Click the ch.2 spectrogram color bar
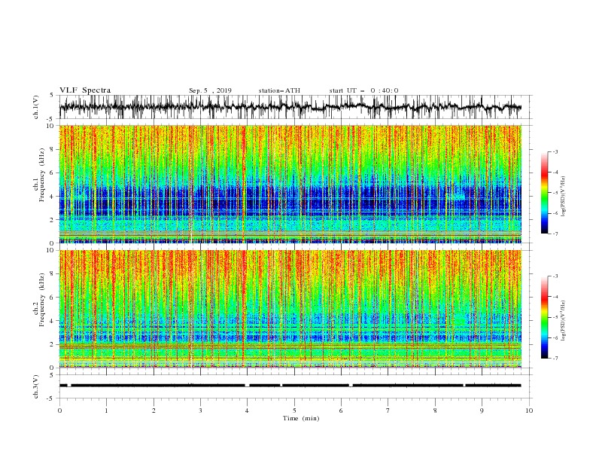 pos(545,317)
